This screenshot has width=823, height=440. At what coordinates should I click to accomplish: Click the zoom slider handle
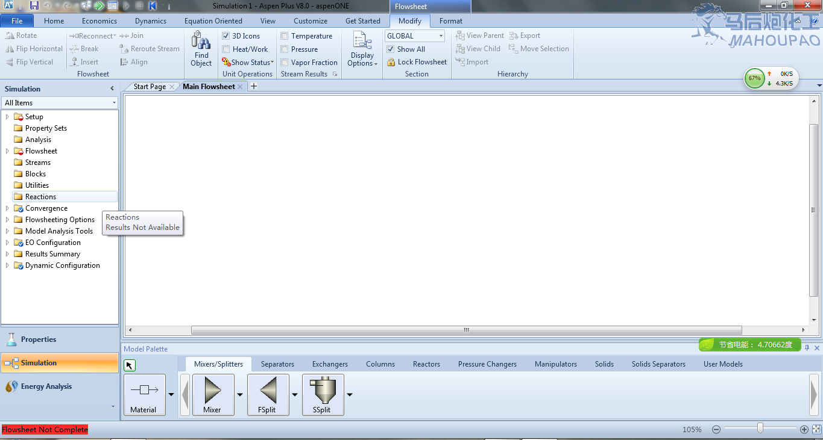(760, 429)
